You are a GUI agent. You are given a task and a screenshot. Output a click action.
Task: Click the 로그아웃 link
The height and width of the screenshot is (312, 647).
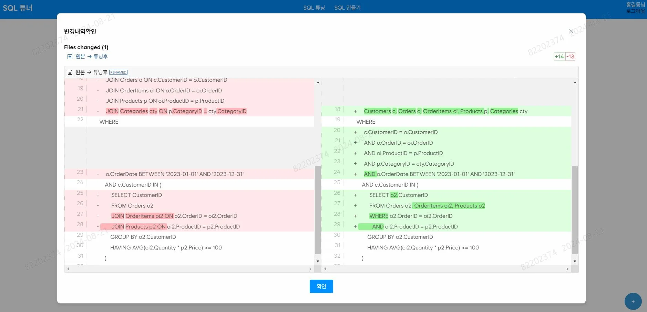(635, 11)
